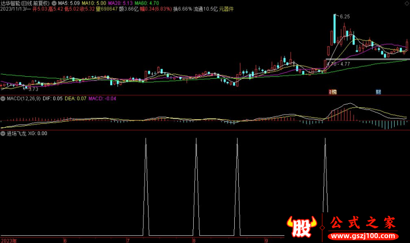
Task: Click the 元器件 sector link
Action: pos(226,9)
